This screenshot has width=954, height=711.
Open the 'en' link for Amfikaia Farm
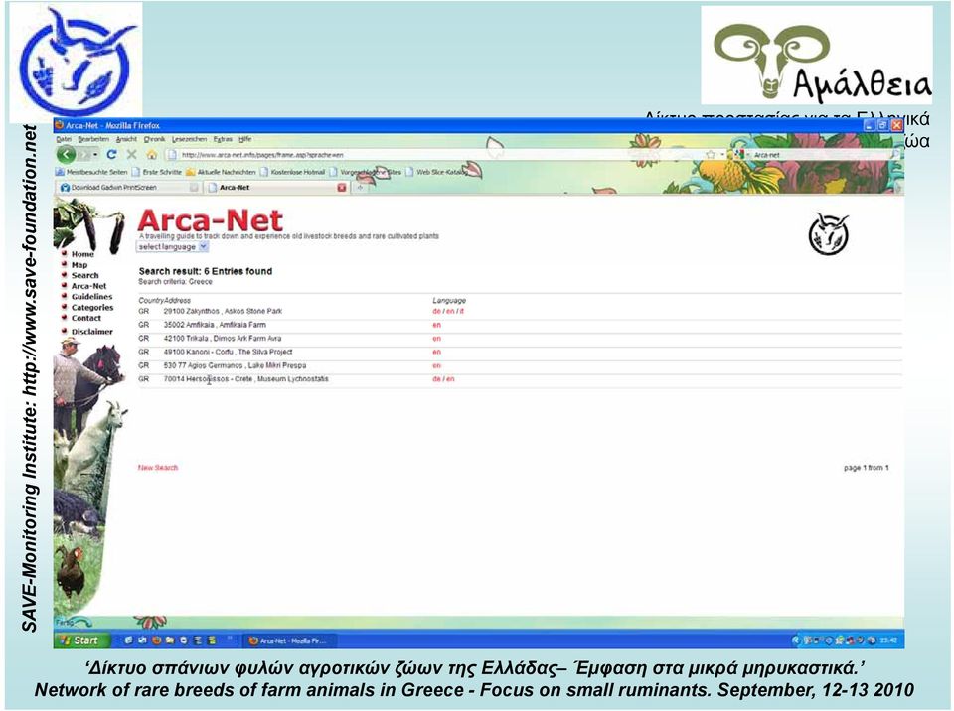[x=436, y=326]
